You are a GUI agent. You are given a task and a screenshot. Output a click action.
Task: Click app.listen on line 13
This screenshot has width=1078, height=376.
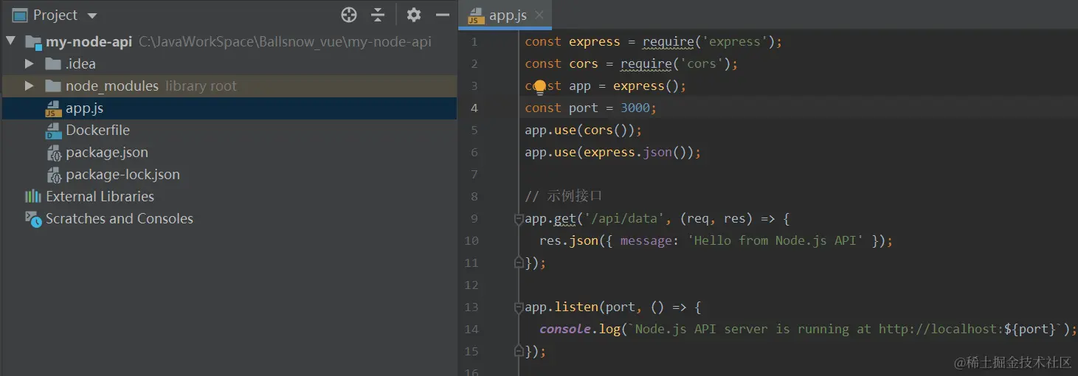(x=562, y=307)
